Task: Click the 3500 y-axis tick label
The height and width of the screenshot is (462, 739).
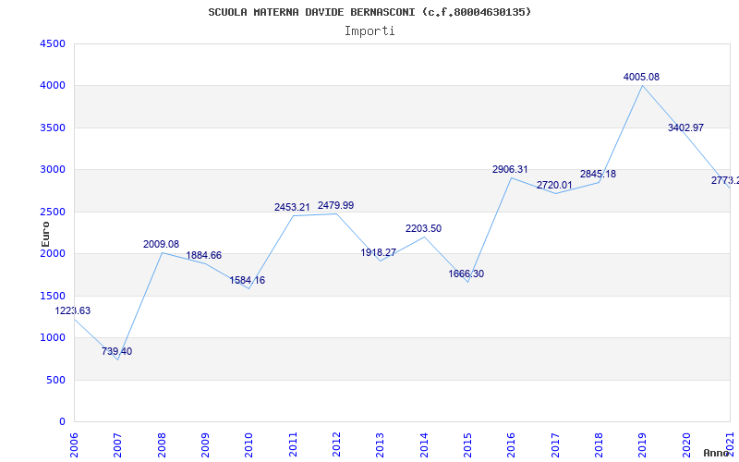Action: pyautogui.click(x=54, y=128)
